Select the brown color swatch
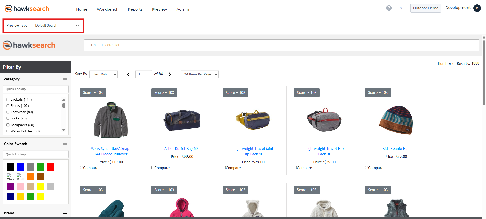 (40, 177)
